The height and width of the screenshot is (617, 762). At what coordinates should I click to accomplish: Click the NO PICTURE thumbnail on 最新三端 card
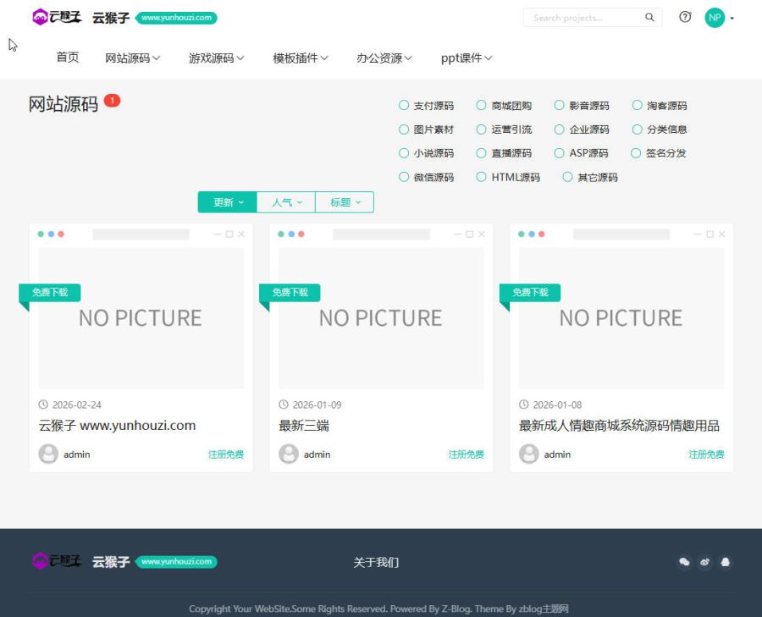(x=380, y=317)
